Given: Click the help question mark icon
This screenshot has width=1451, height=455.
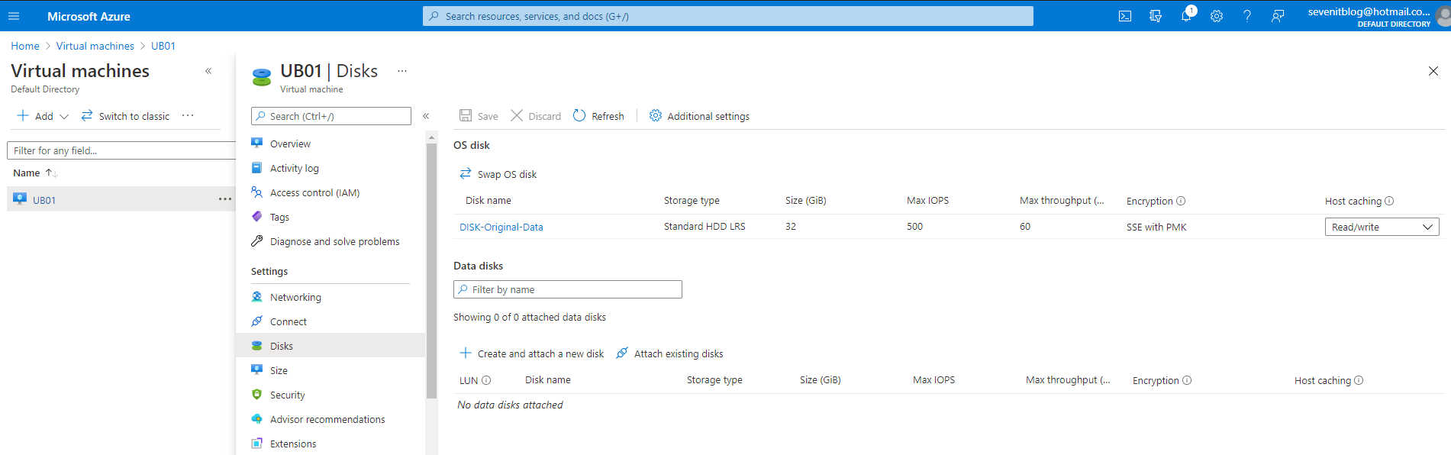Looking at the screenshot, I should click(x=1246, y=16).
